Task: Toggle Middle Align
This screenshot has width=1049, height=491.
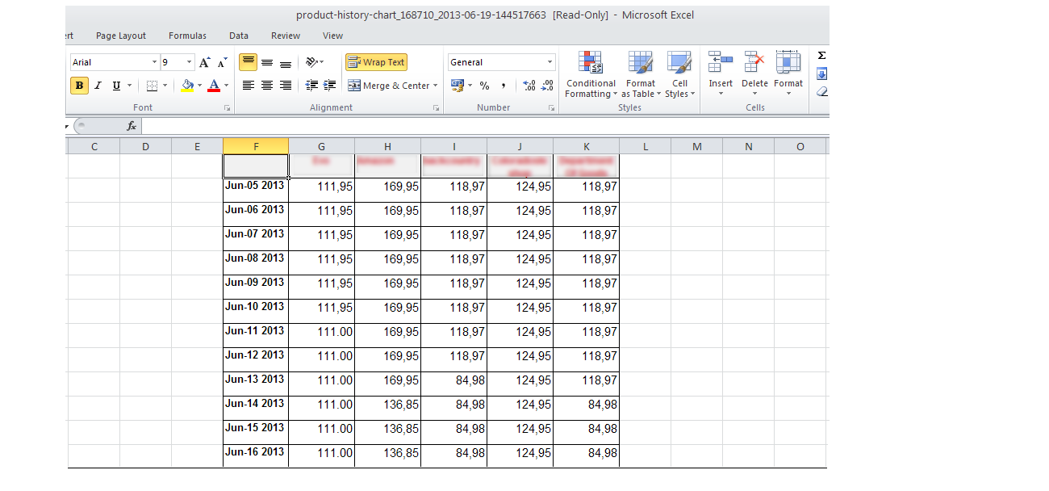Action: point(267,62)
